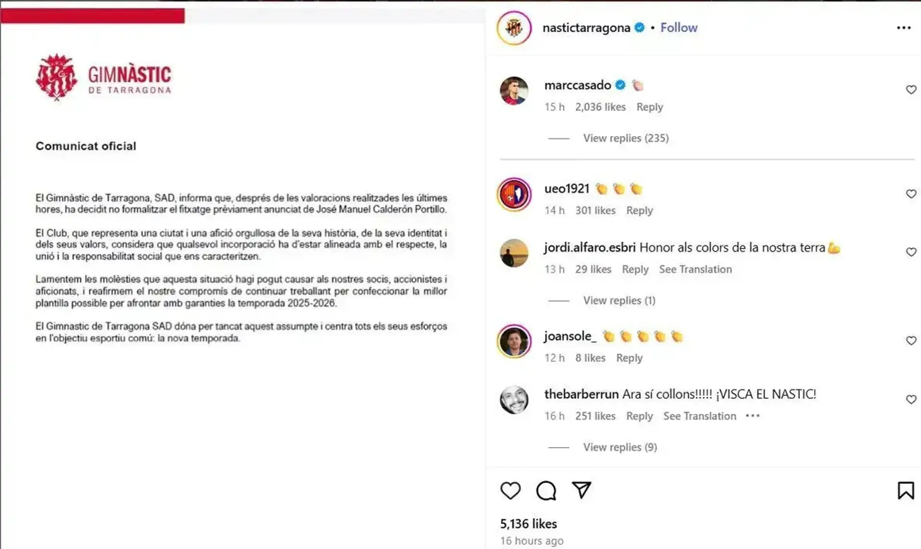Screen dimensions: 921x549
Task: Open the post's three-dot options menu
Action: [904, 28]
